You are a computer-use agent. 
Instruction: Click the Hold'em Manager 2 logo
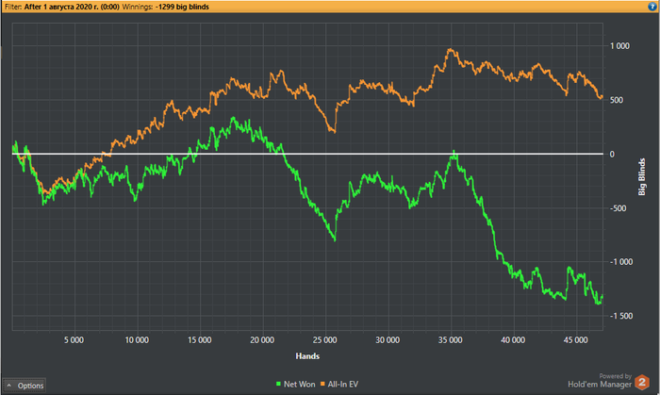(x=642, y=383)
